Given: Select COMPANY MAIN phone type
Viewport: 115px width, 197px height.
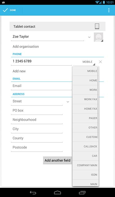Looking at the screenshot, I should click(86, 165).
